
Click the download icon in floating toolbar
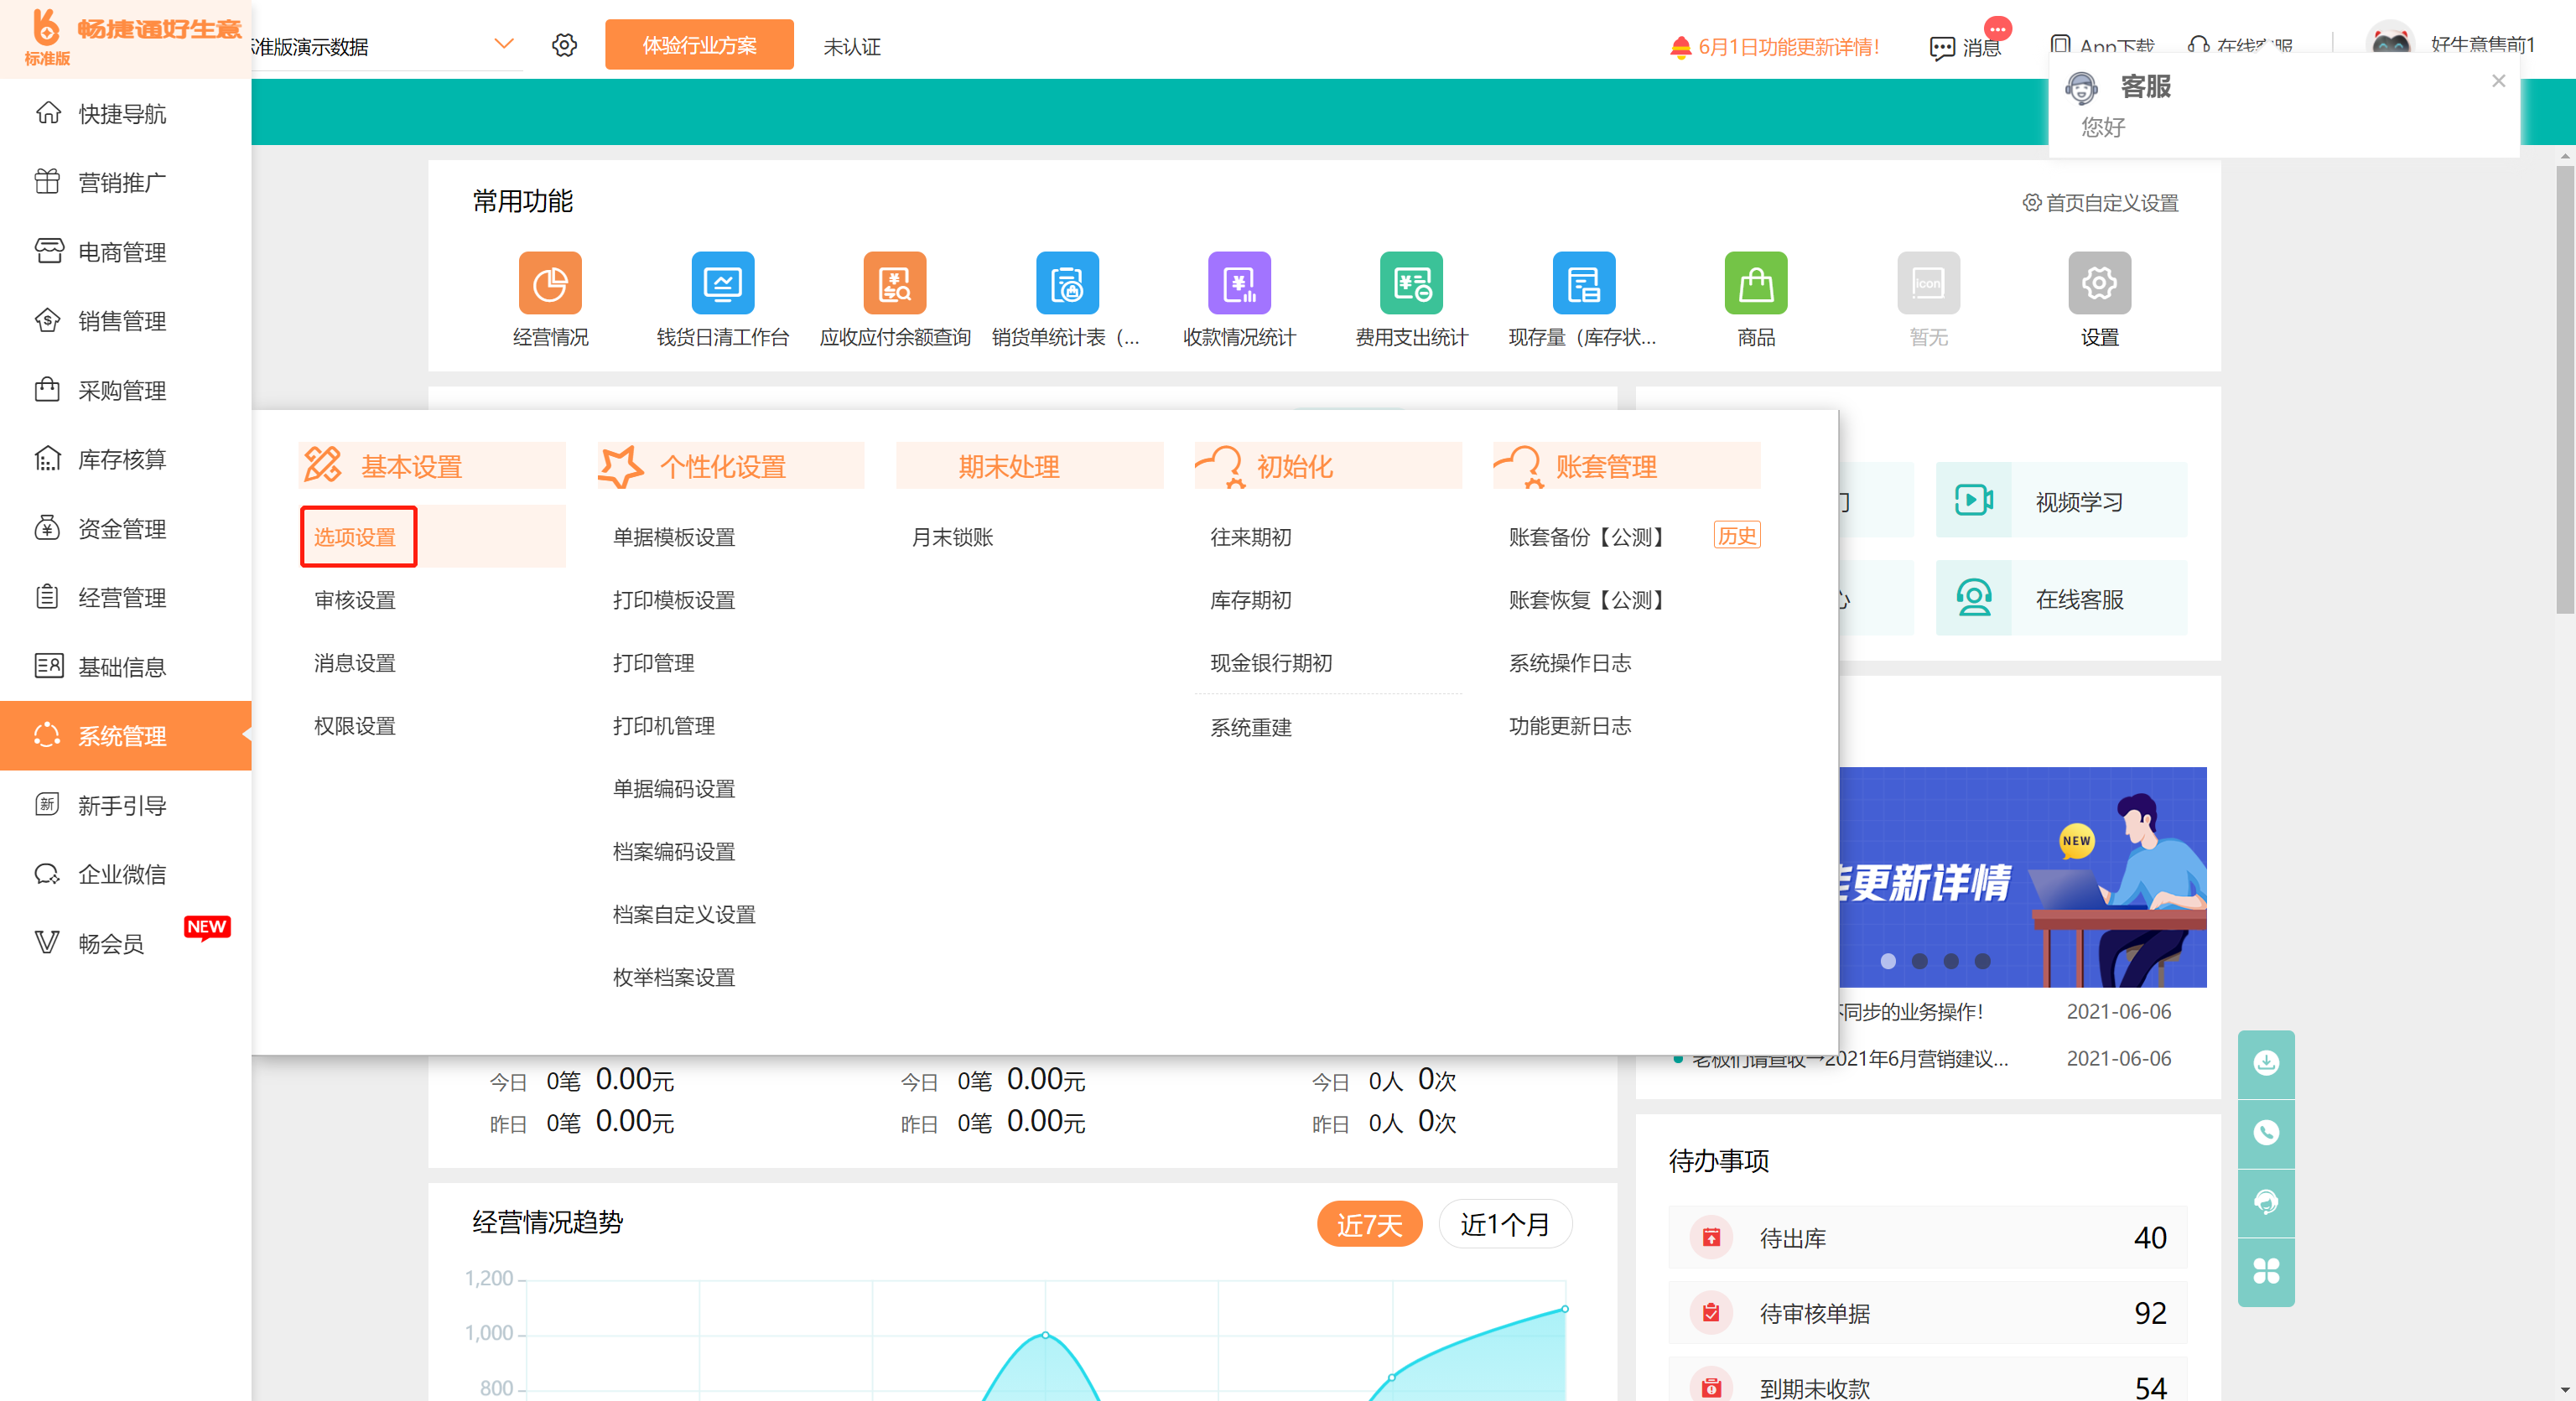point(2266,1063)
